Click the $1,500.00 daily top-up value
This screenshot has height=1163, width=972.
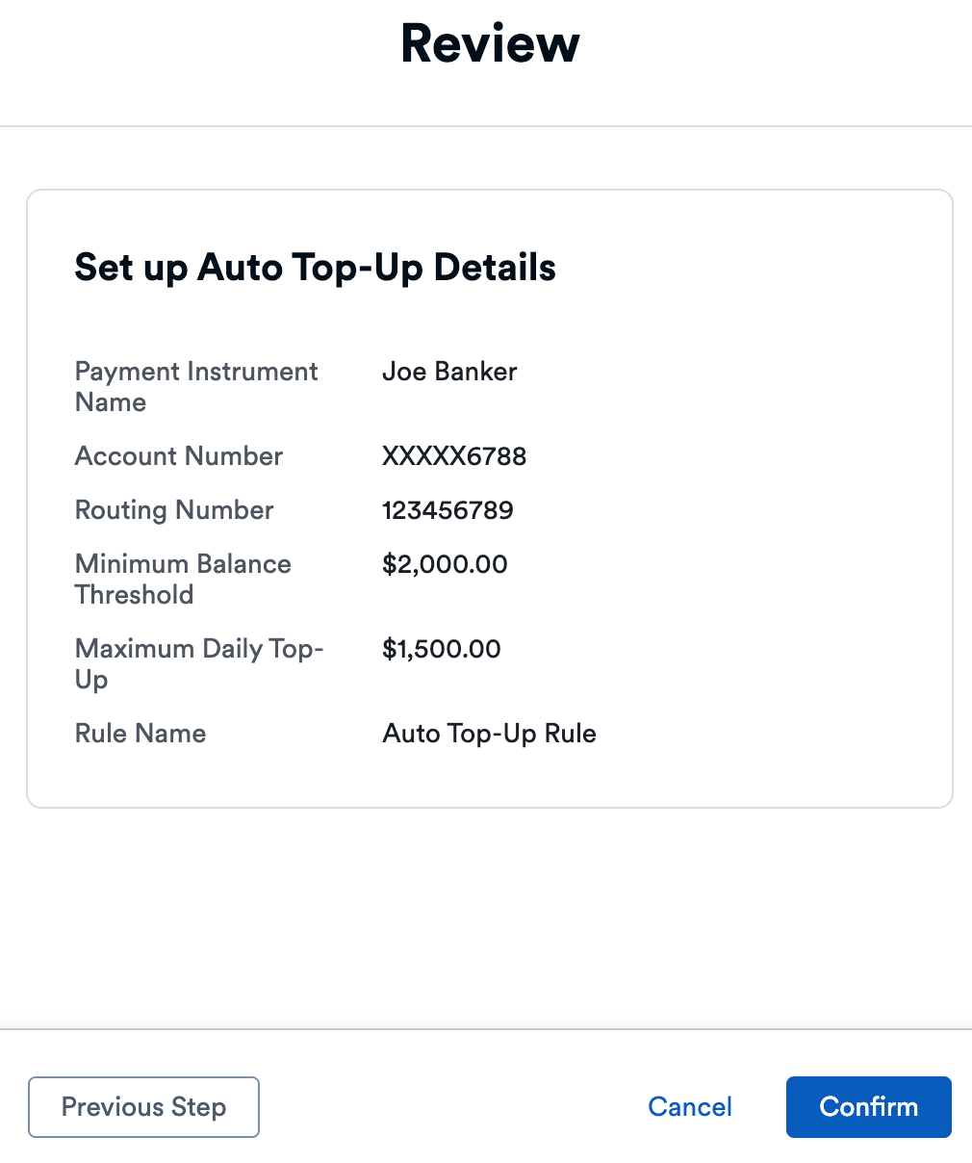tap(442, 649)
